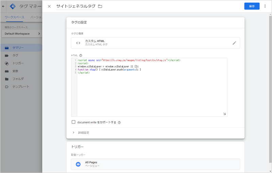Save the tag with 保存 button
272x173 pixels.
tap(252, 6)
